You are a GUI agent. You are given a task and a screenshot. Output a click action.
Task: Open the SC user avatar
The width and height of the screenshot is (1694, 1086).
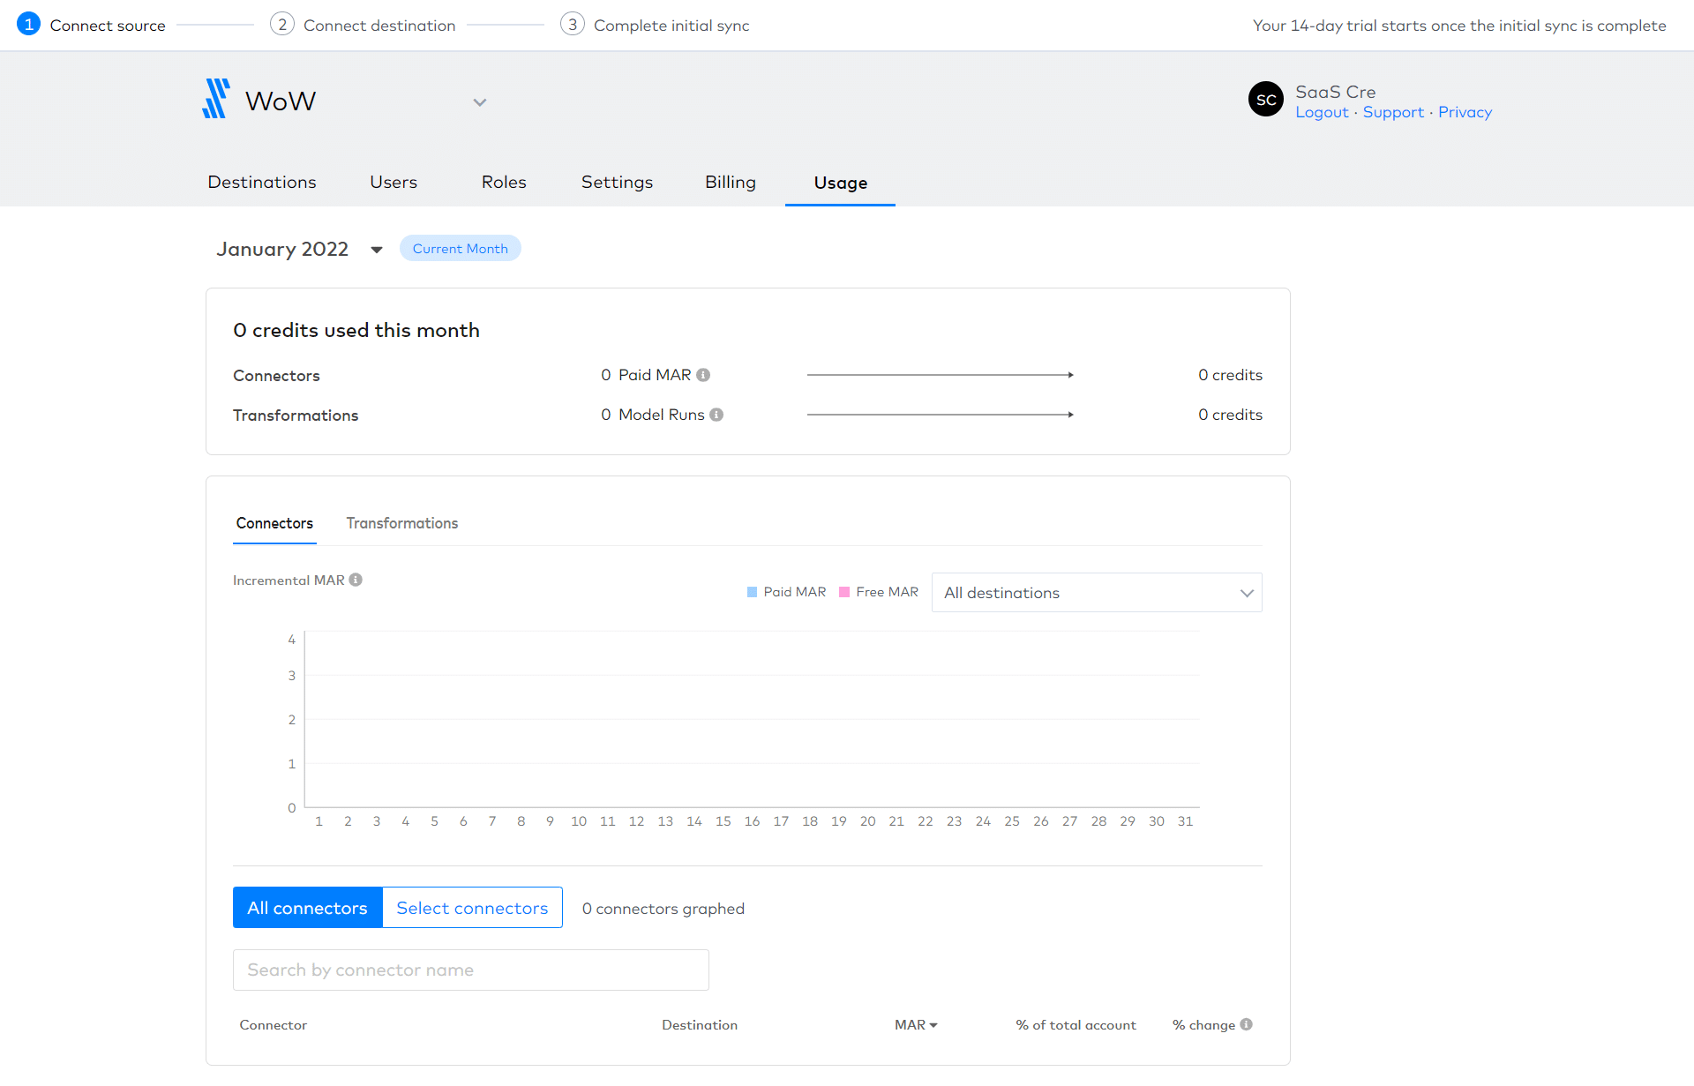coord(1266,99)
